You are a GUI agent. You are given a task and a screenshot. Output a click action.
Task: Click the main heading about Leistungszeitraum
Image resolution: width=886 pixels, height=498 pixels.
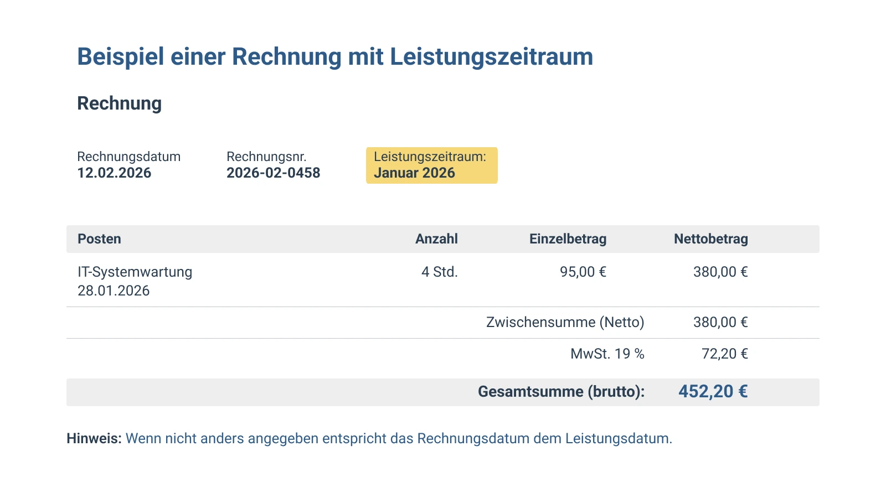[x=334, y=56]
